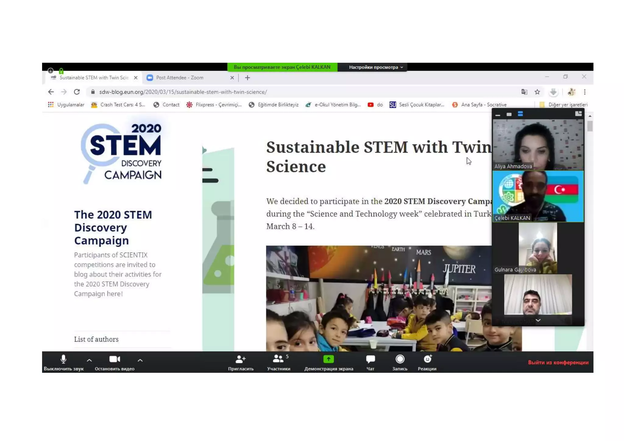
Task: Open List of authors link
Action: pos(96,339)
